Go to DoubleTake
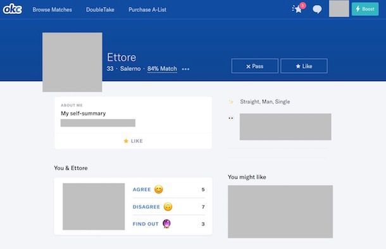The image size is (386, 249). (x=100, y=10)
